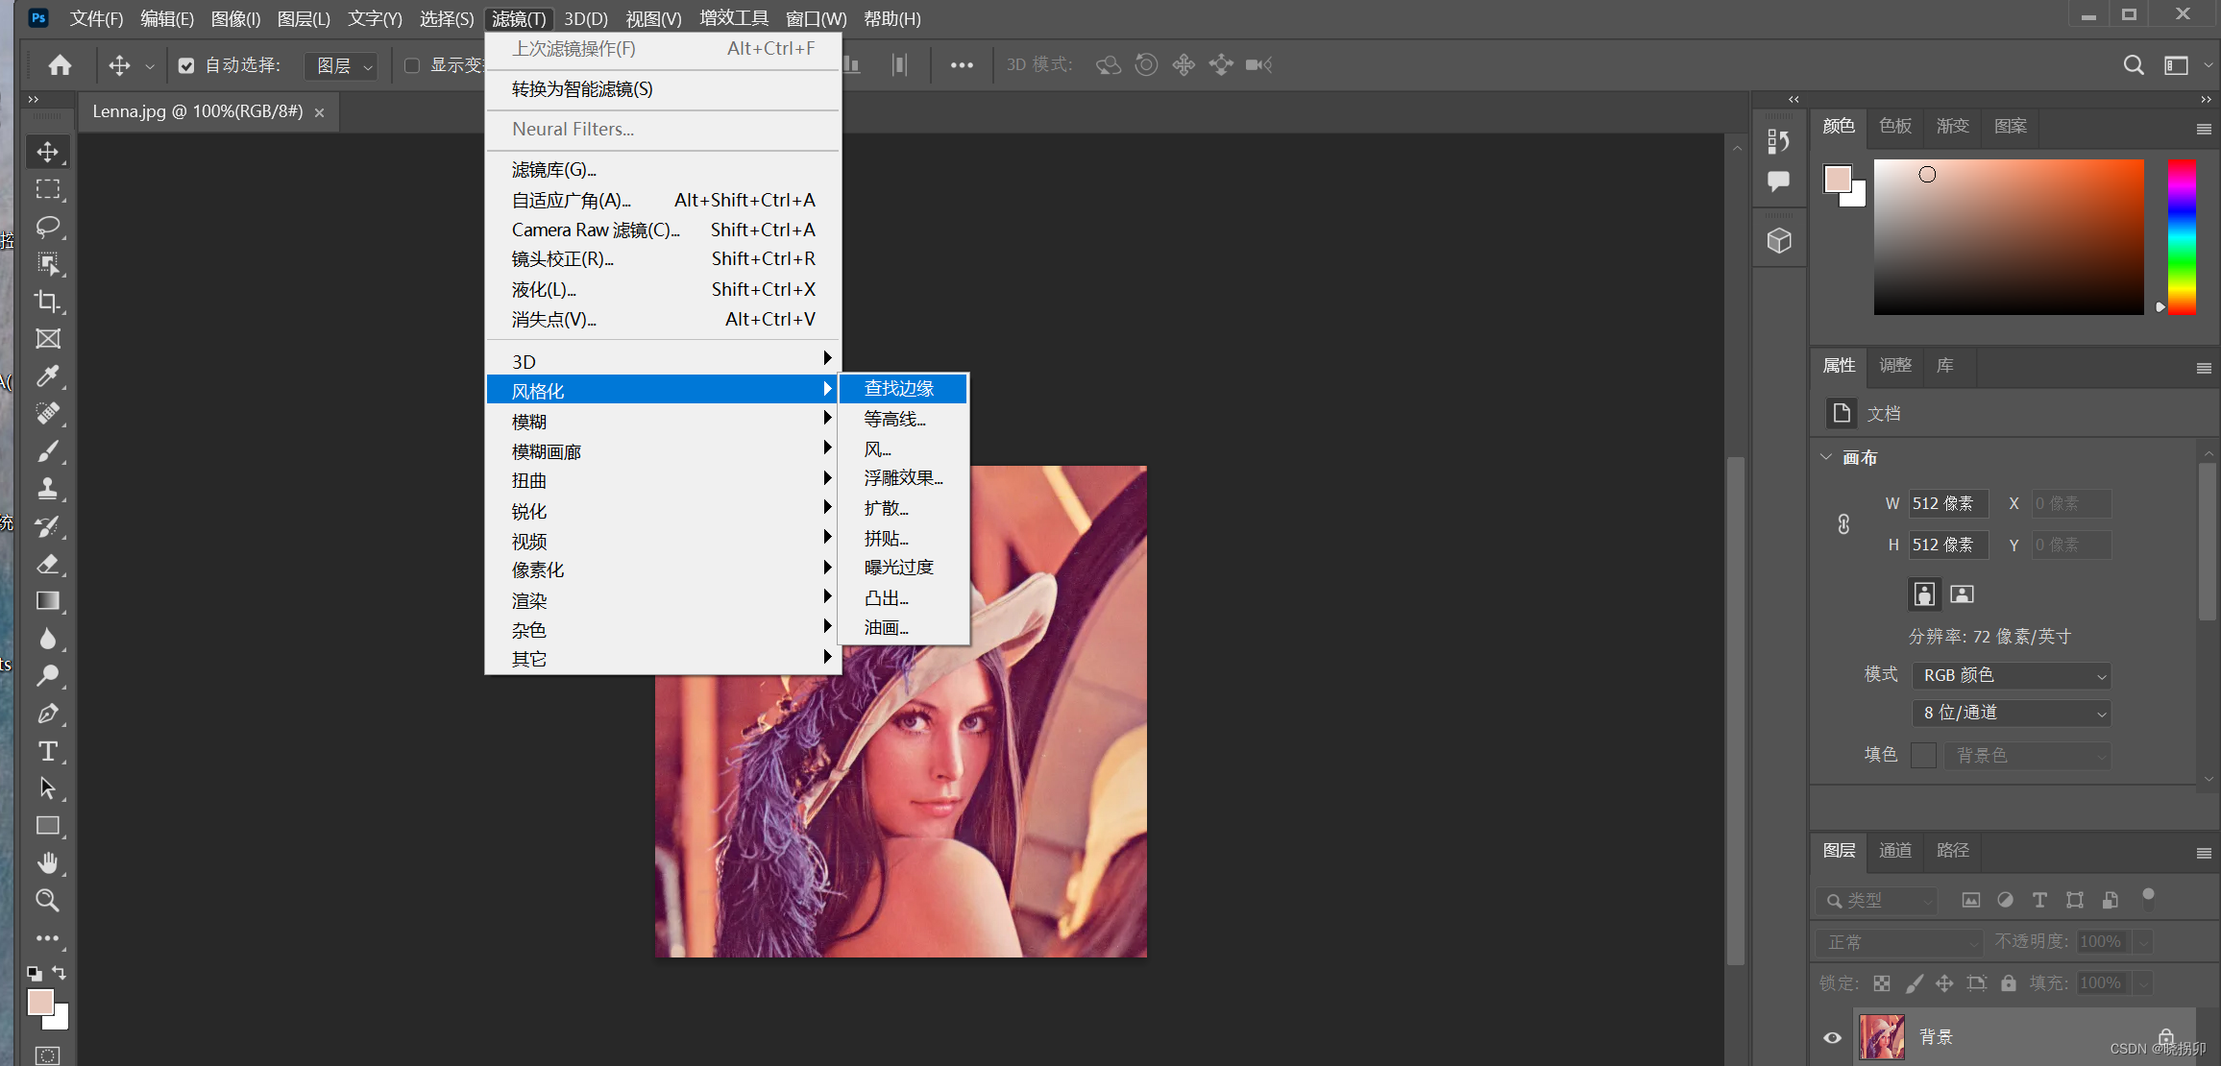Viewport: 2221px width, 1066px height.
Task: Select the Zoom tool in toolbar
Action: (x=47, y=901)
